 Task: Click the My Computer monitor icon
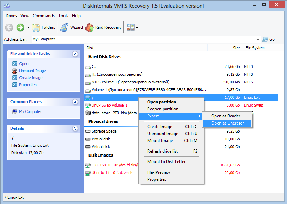(14, 111)
